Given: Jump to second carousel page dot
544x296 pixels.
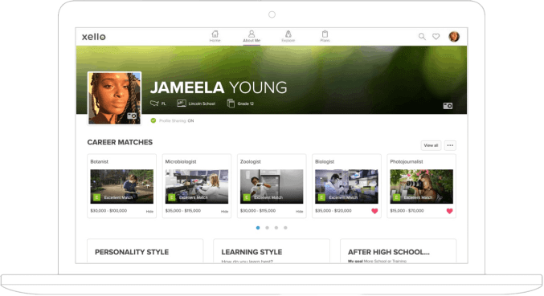Looking at the screenshot, I should click(267, 228).
